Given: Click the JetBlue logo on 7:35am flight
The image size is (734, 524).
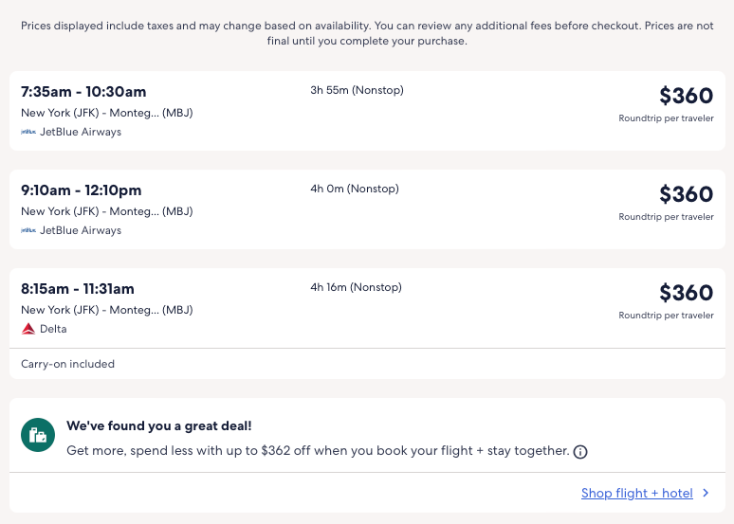Looking at the screenshot, I should (28, 132).
